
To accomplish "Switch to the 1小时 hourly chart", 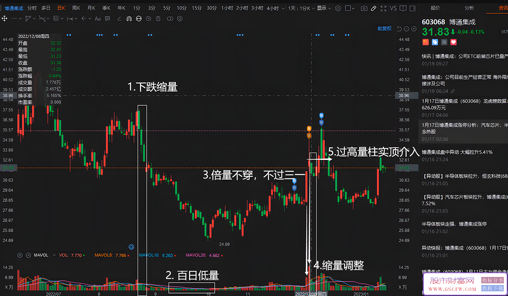I will point(227,8).
